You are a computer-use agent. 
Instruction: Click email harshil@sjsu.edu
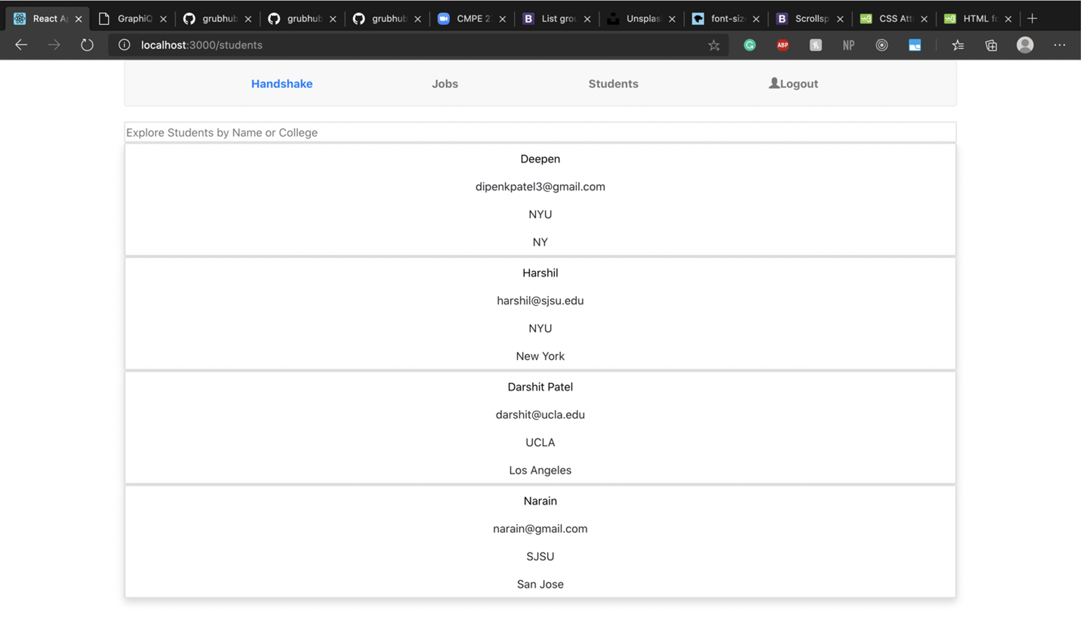(x=540, y=301)
